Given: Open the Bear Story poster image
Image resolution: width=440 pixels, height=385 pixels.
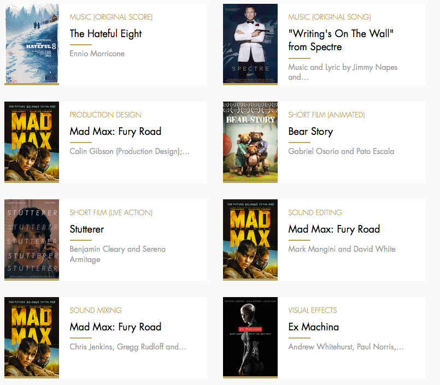Looking at the screenshot, I should [250, 142].
